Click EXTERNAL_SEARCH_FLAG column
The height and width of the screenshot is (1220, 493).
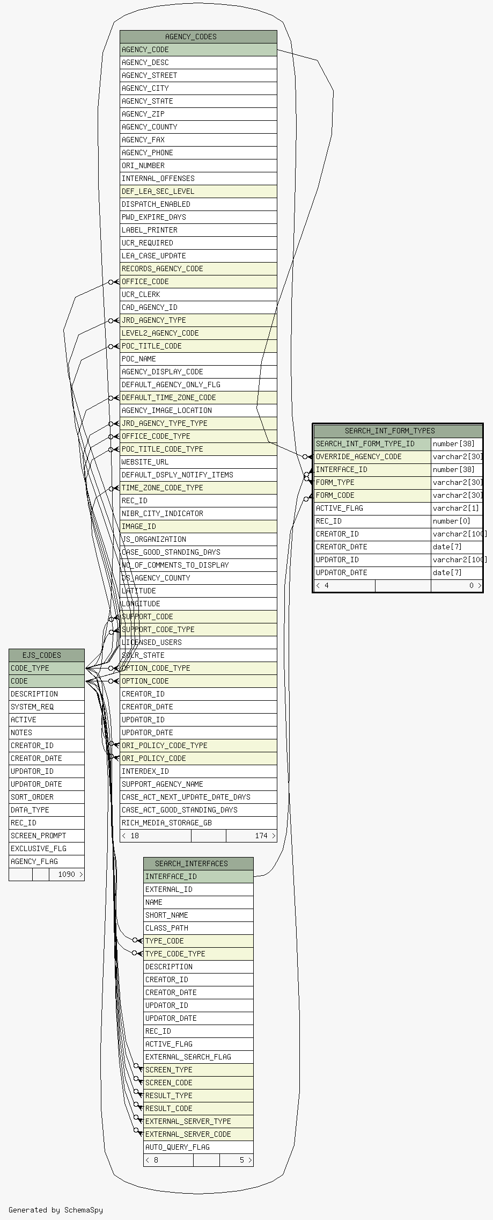tap(198, 1057)
